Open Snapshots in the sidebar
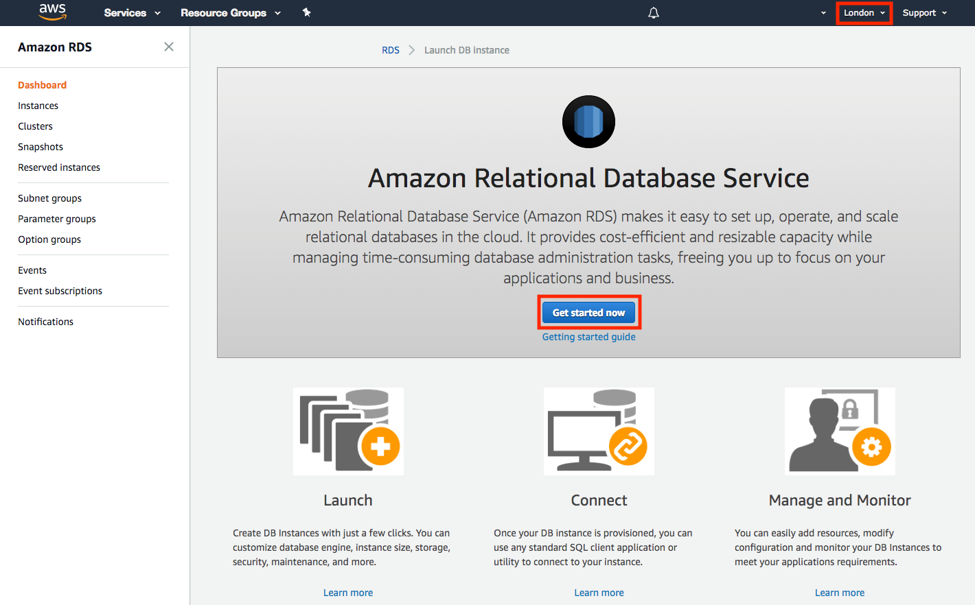 [x=41, y=147]
